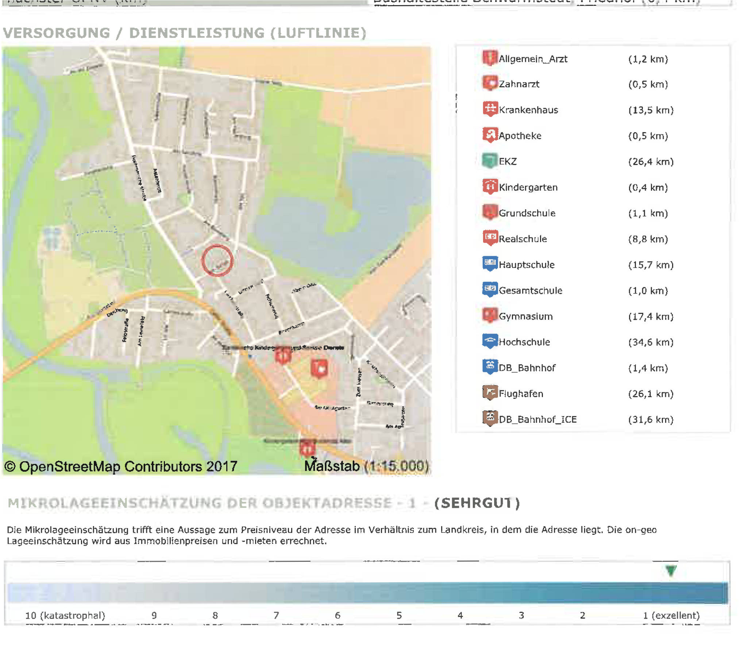Viewport: 752px width, 656px height.
Task: Click the Allgemein_Arzt legend icon
Action: pos(490,58)
